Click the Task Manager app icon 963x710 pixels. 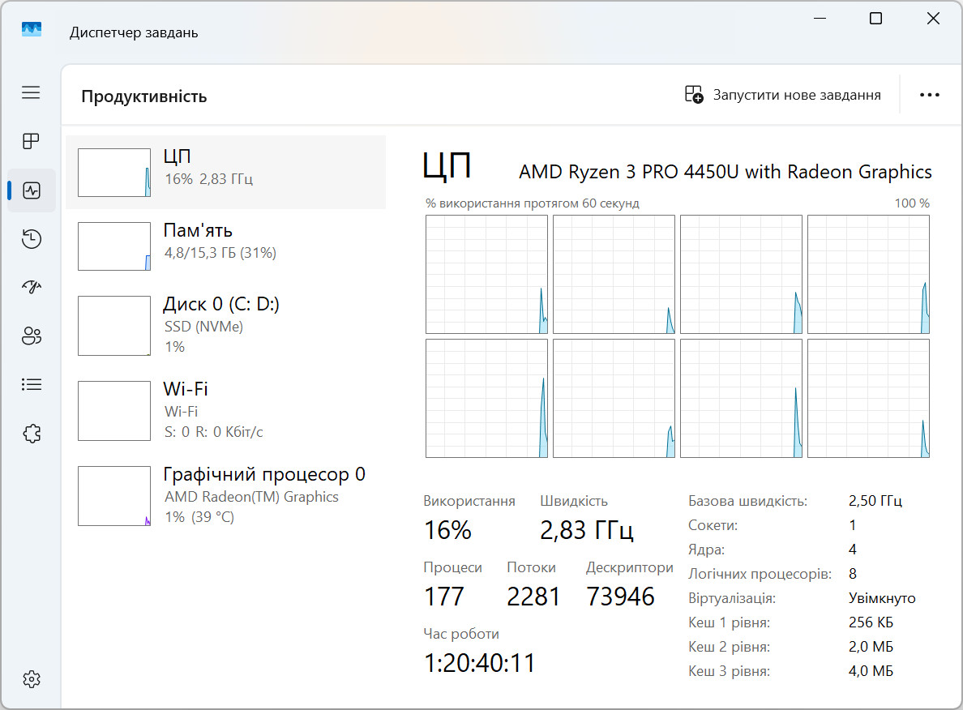pyautogui.click(x=32, y=29)
